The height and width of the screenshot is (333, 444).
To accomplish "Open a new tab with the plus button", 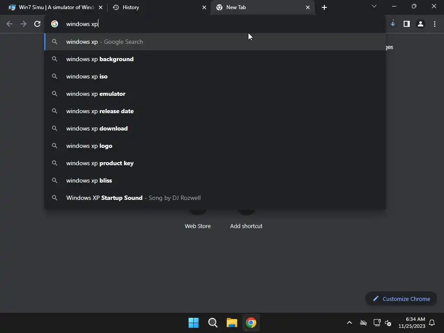I will pyautogui.click(x=324, y=7).
